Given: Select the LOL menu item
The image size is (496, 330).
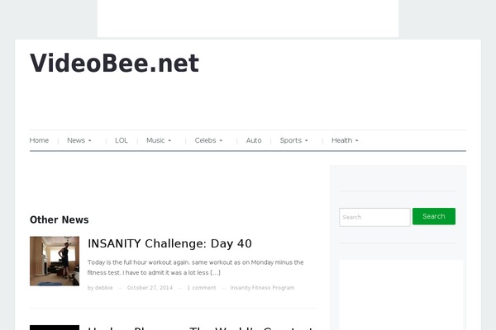Looking at the screenshot, I should tap(122, 140).
